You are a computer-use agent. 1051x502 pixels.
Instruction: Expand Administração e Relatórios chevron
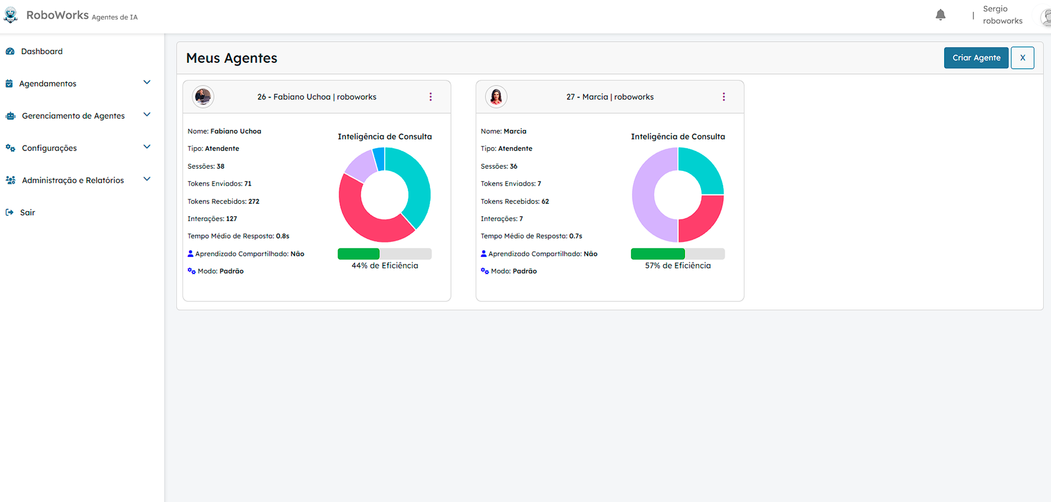147,179
